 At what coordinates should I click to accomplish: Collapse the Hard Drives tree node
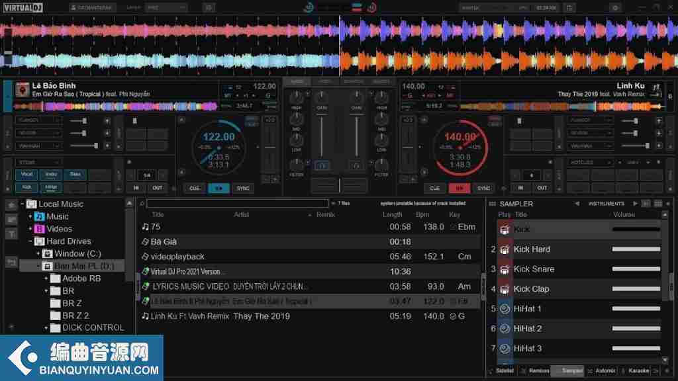click(x=30, y=241)
